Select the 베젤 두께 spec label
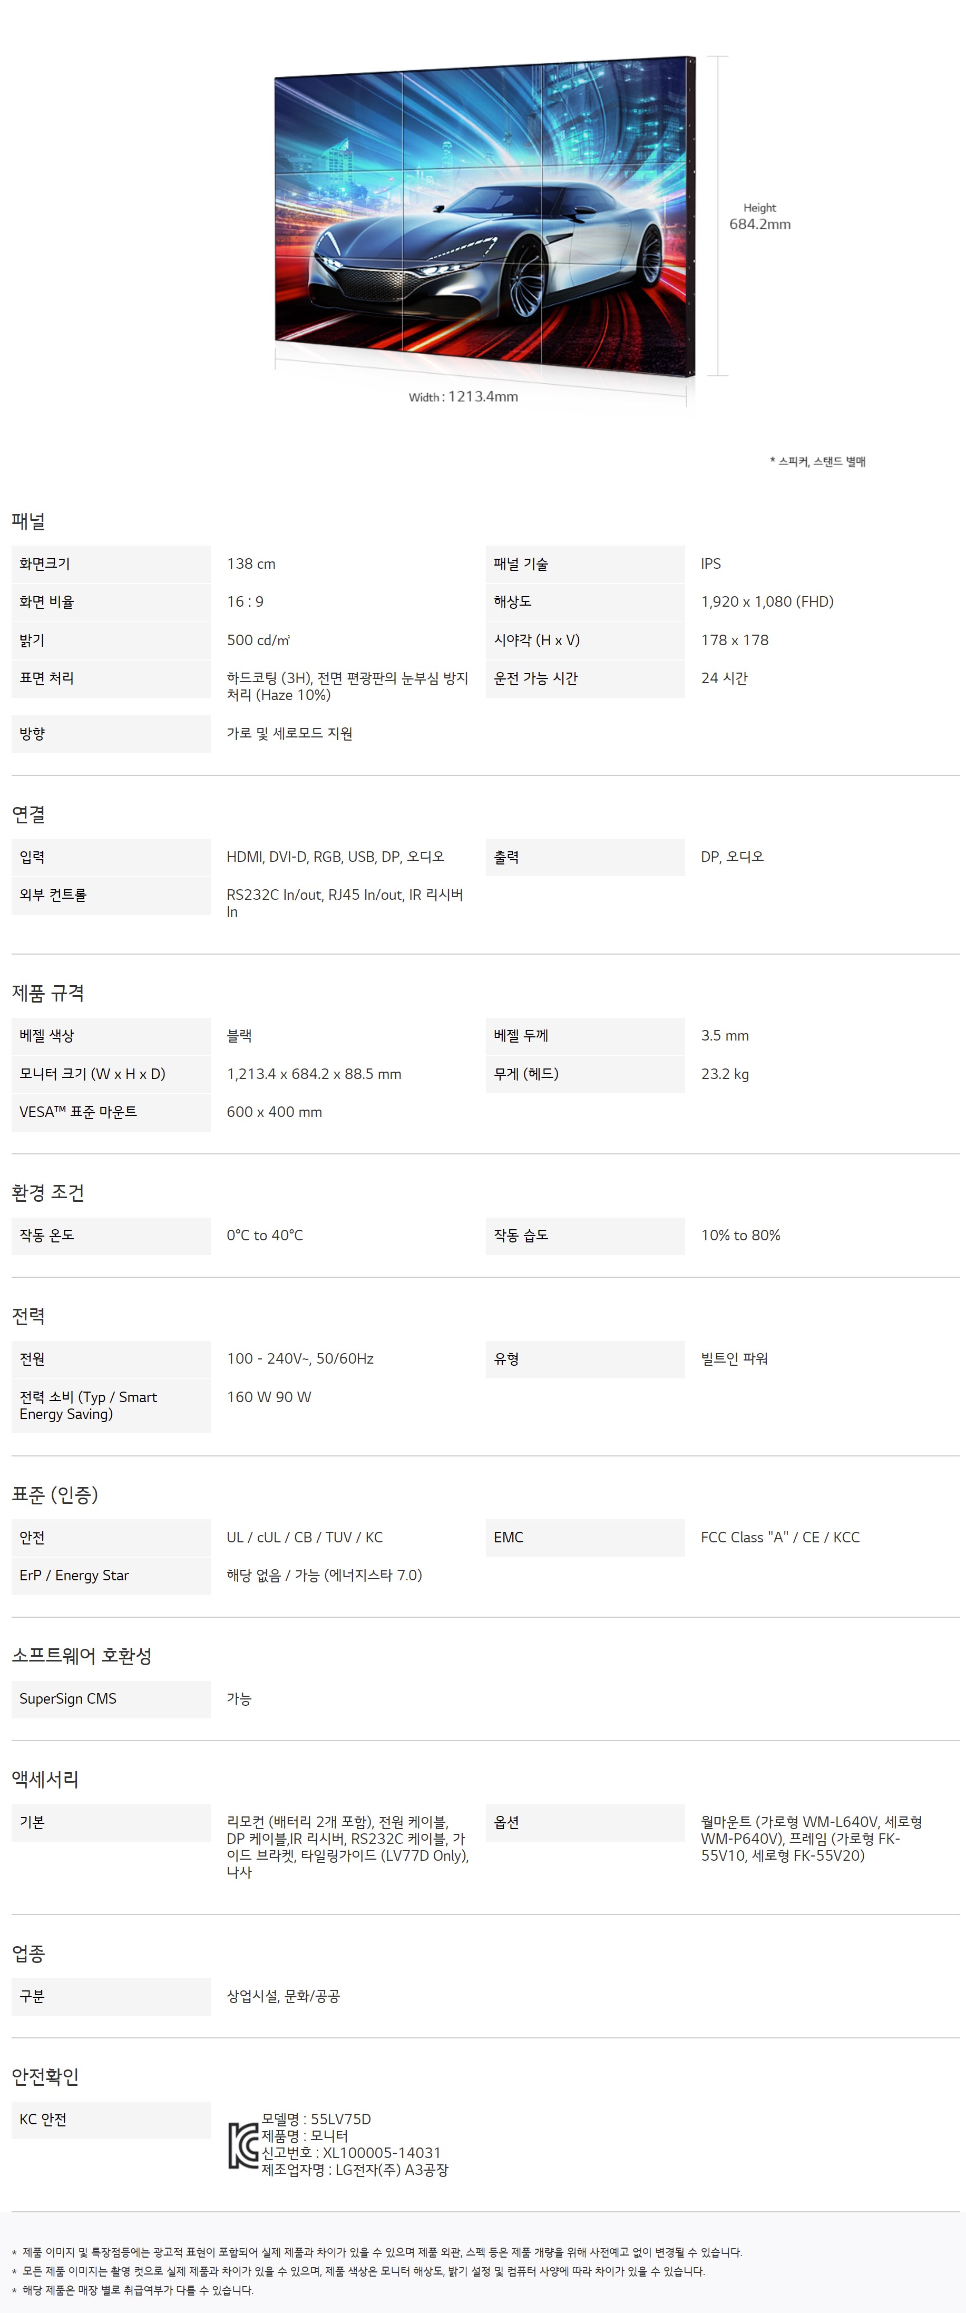This screenshot has width=966, height=2313. [521, 1035]
